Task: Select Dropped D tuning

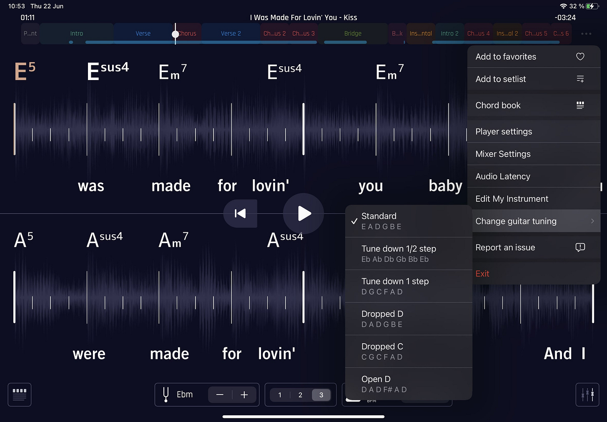Action: 409,319
